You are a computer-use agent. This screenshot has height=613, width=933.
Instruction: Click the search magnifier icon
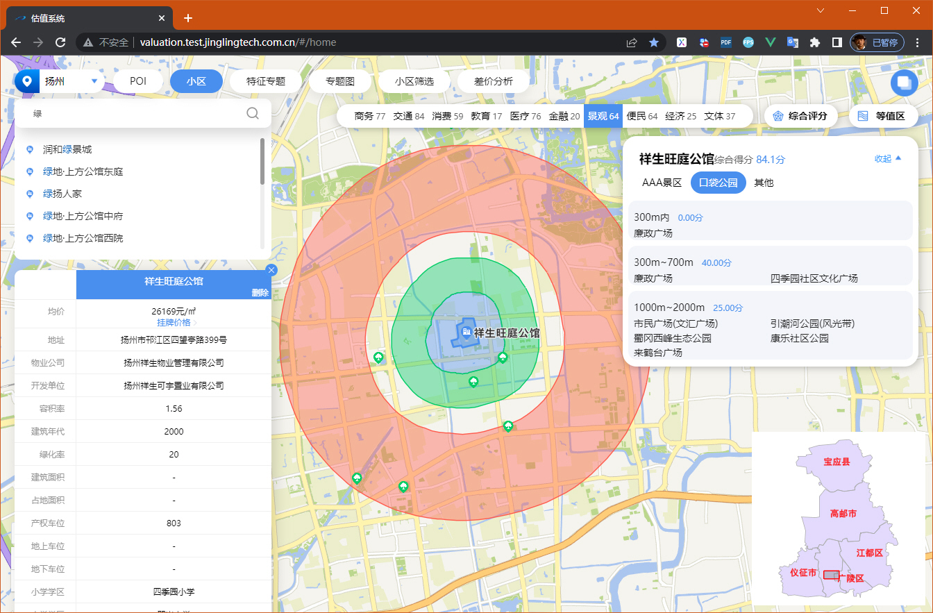[252, 112]
